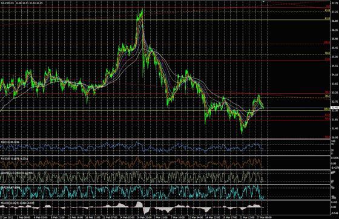Click the chart shift triangle marker at top
Image resolution: width=339 pixels, height=219 pixels.
[263, 1]
